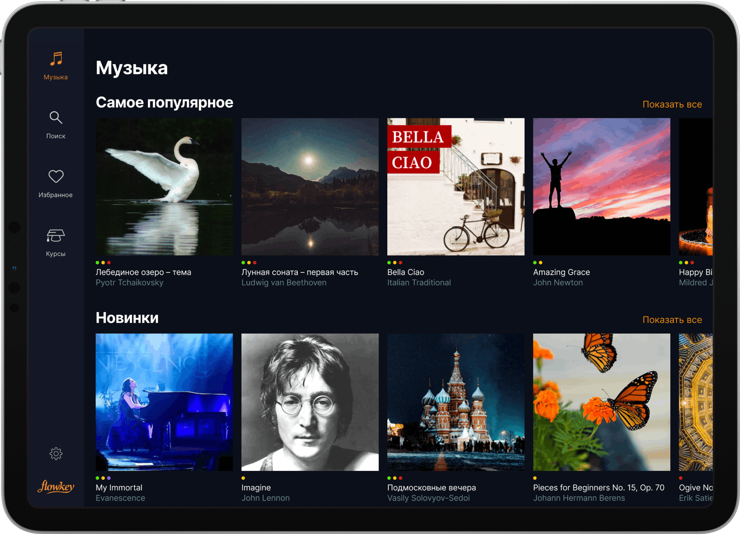This screenshot has height=534, width=740.
Task: Select the Музыка sidebar label
Action: [56, 77]
